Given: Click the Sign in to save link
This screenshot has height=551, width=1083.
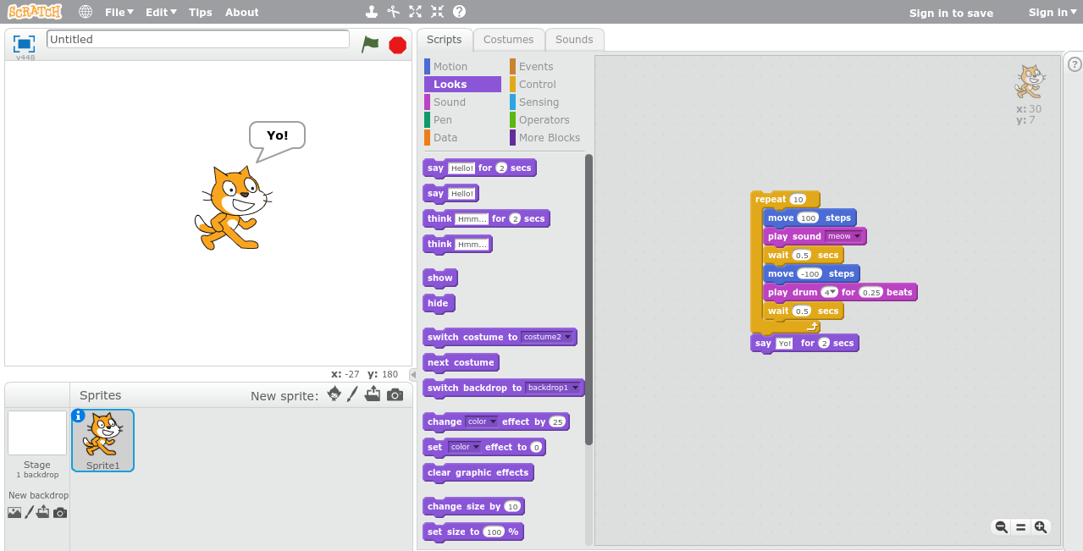Looking at the screenshot, I should 951,13.
